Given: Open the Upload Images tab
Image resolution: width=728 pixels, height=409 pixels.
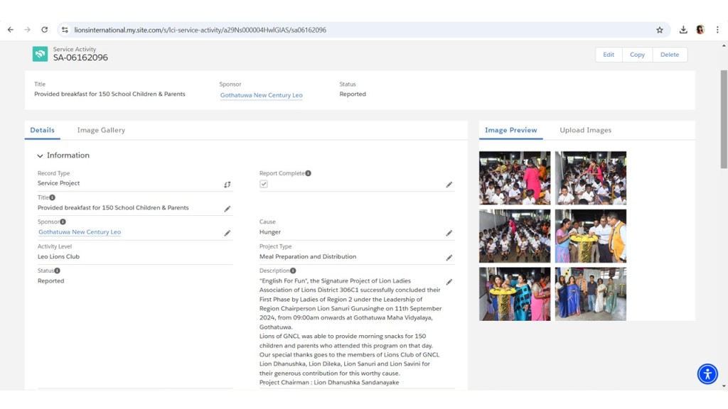Looking at the screenshot, I should [586, 131].
